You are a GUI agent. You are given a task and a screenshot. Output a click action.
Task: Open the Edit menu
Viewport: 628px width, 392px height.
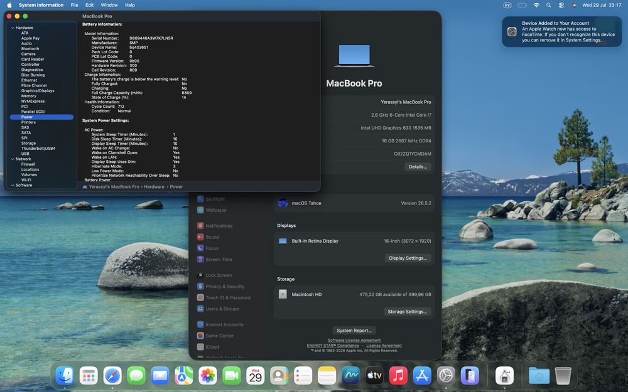coord(89,5)
